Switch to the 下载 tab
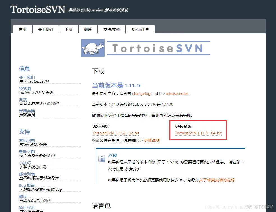The height and width of the screenshot is (212, 276). (69, 29)
